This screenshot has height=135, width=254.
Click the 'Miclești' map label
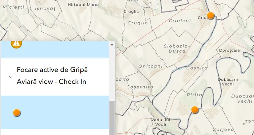[14, 7]
